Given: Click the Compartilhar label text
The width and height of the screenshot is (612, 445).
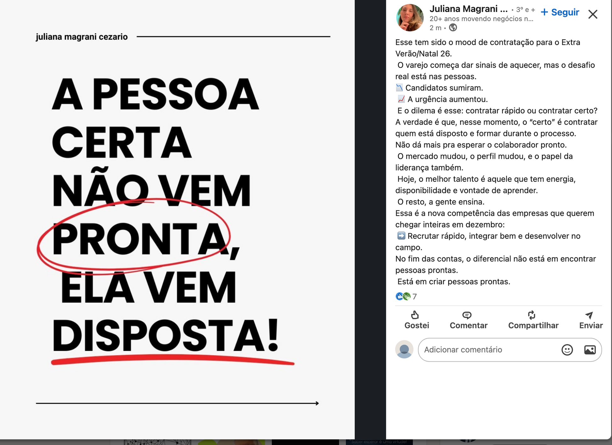Looking at the screenshot, I should pyautogui.click(x=533, y=325).
